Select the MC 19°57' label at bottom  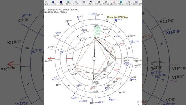pyautogui.click(x=113, y=100)
